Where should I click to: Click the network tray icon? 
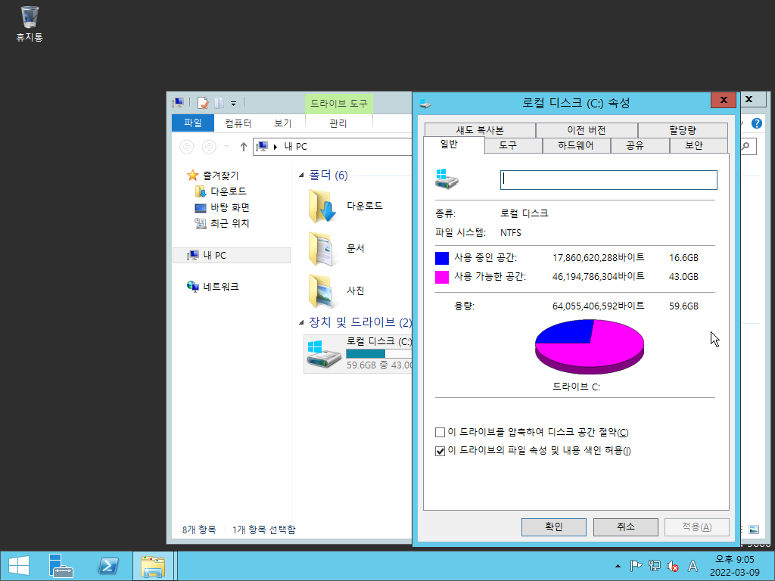[655, 566]
